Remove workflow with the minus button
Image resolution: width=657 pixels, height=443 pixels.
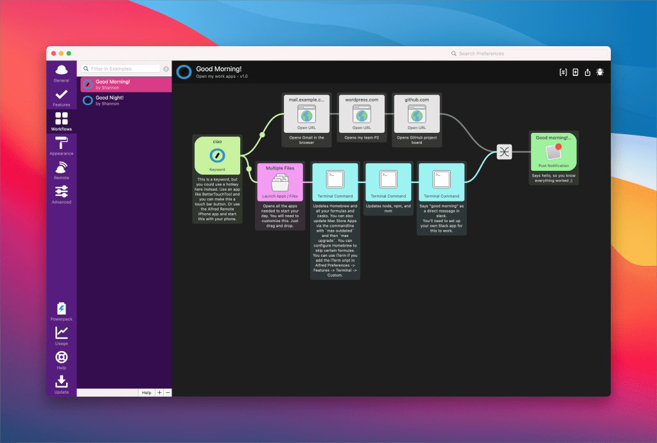168,392
